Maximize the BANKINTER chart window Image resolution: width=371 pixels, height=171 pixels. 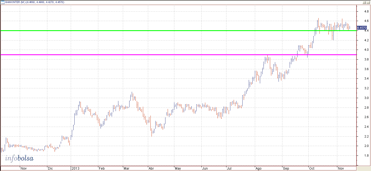(364, 2)
